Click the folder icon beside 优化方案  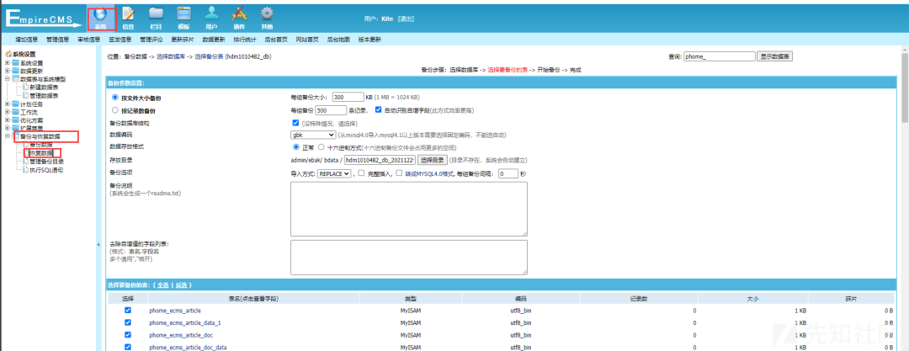(x=16, y=120)
